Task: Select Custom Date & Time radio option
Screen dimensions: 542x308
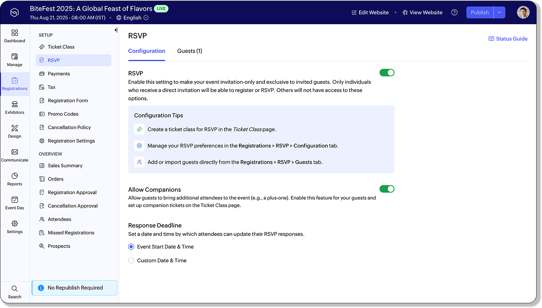Action: pos(131,260)
